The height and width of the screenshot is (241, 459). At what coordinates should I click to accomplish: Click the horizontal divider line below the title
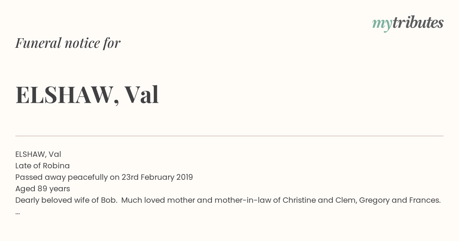tap(229, 136)
